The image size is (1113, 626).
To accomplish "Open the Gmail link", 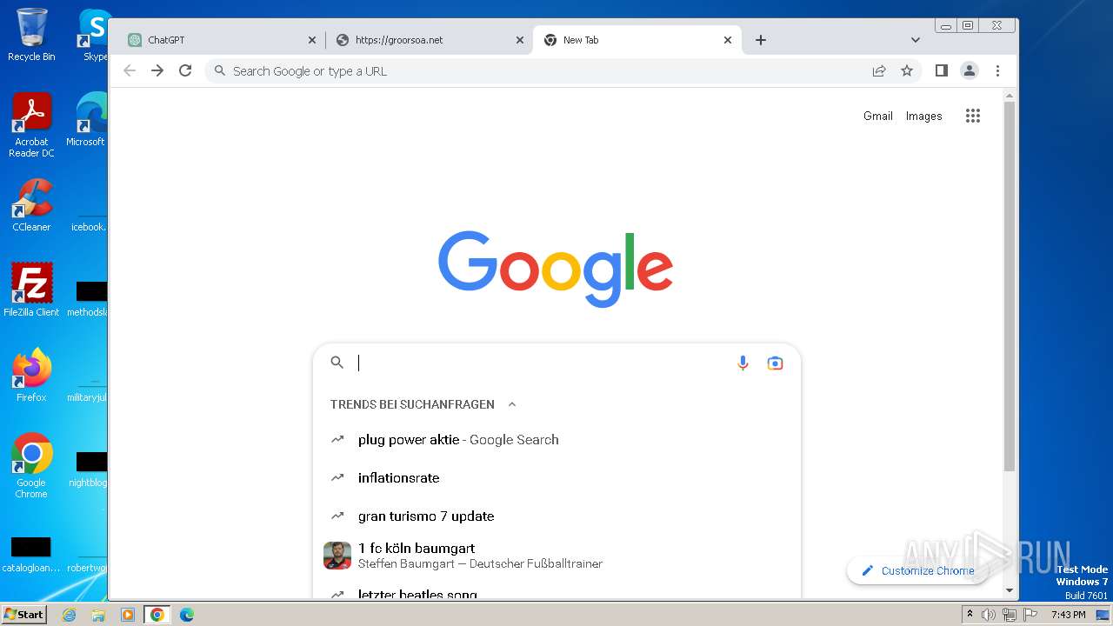I will pos(878,116).
